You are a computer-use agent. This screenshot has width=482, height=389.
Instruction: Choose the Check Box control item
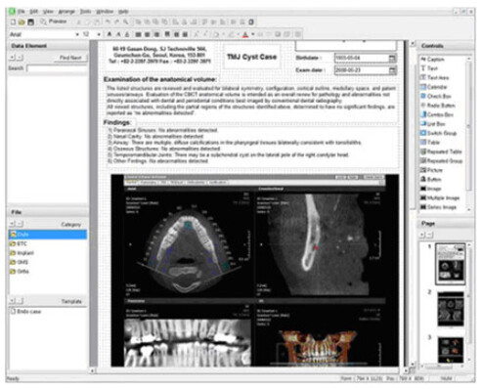point(436,96)
